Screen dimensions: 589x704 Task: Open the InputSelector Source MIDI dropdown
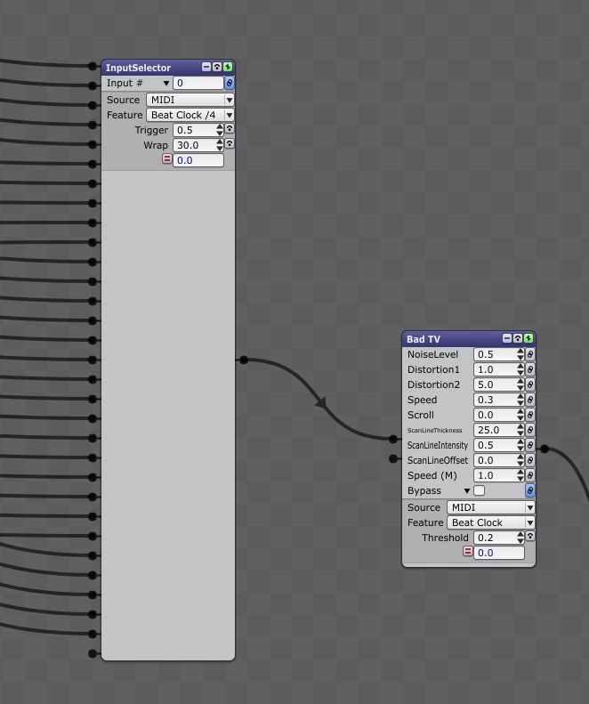(190, 100)
